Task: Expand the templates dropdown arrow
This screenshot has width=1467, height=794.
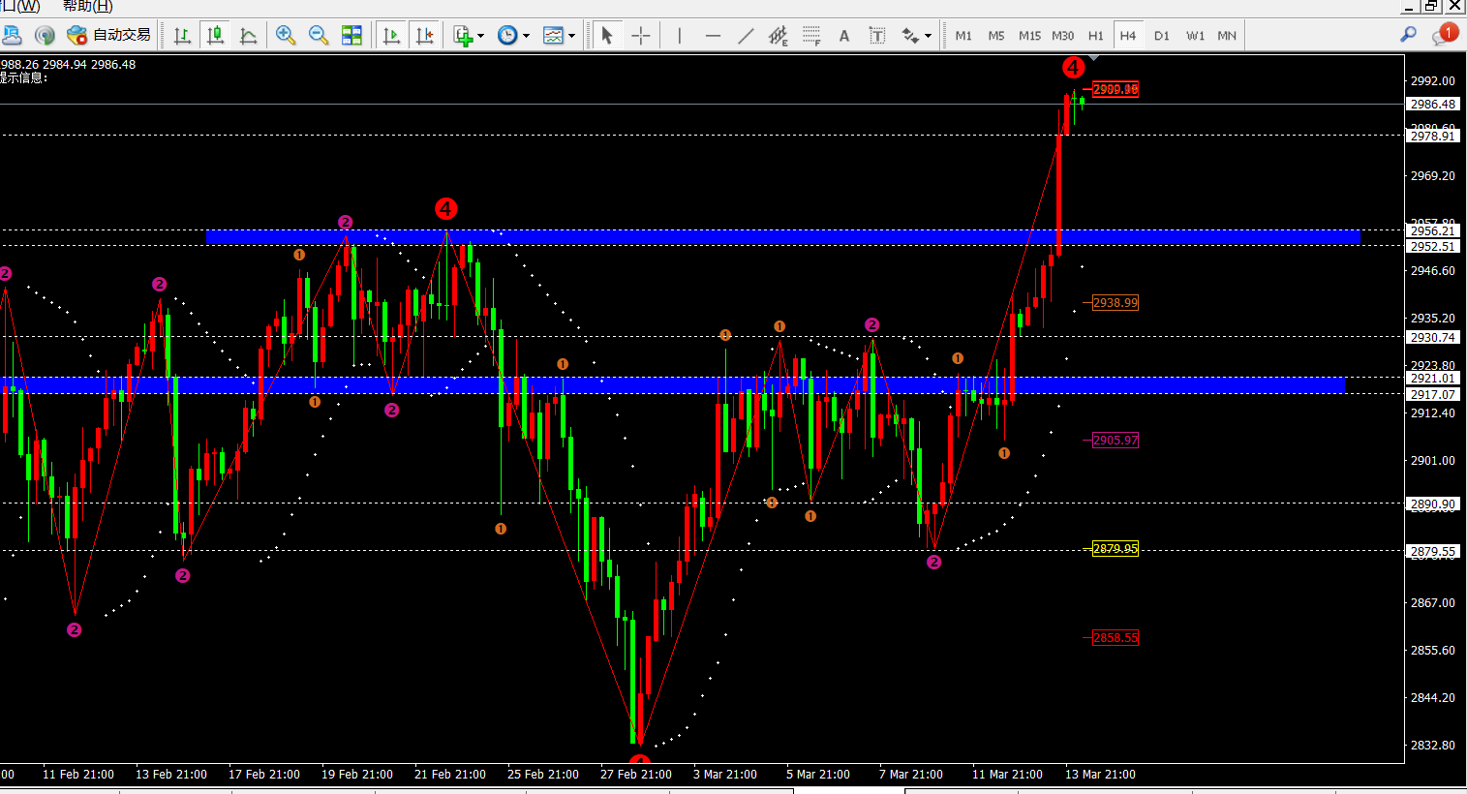Action: point(572,36)
